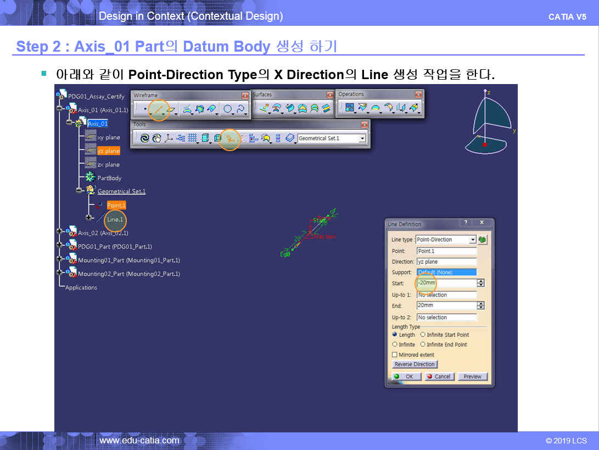
Task: Click the PartBody gear icon in tree
Action: click(91, 178)
